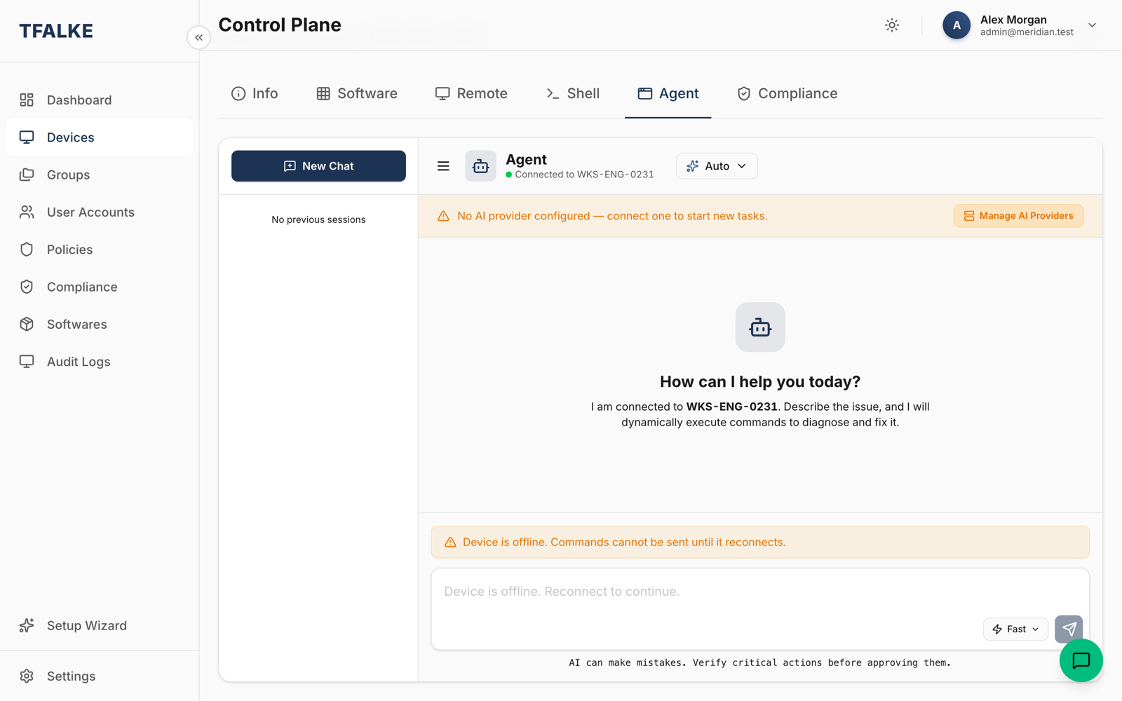Click Manage AI Providers button
This screenshot has width=1122, height=701.
1018,216
